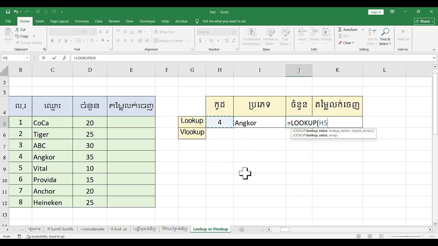Open the Font color dropdown arrow
The image size is (438, 246).
108,41
